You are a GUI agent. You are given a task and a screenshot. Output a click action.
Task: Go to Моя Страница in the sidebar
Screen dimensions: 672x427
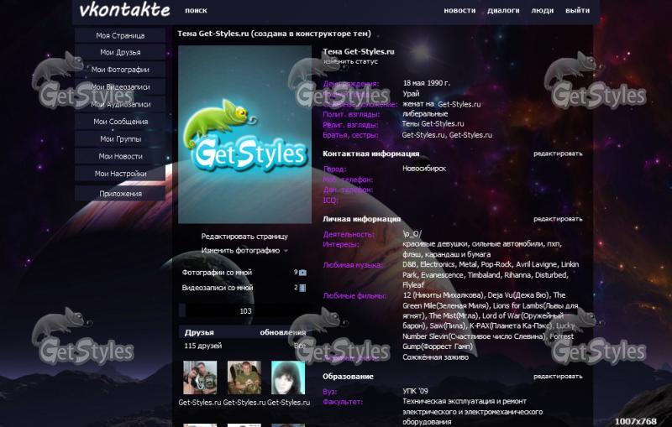120,35
